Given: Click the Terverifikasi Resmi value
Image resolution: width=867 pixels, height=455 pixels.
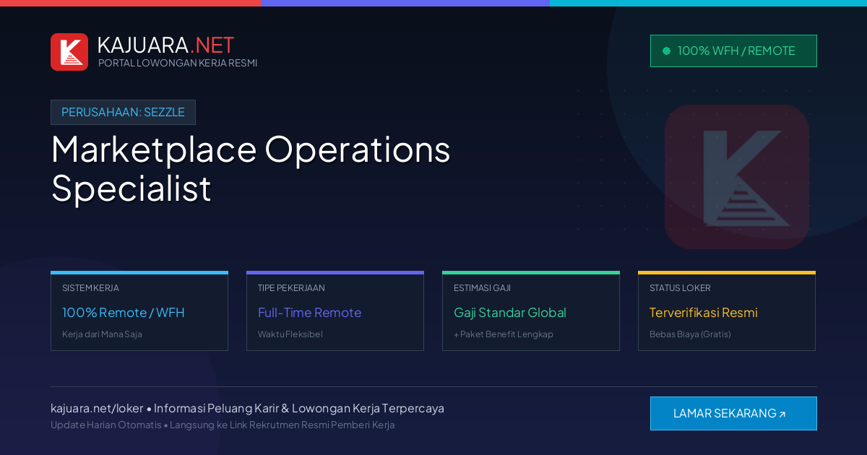Looking at the screenshot, I should pos(704,313).
